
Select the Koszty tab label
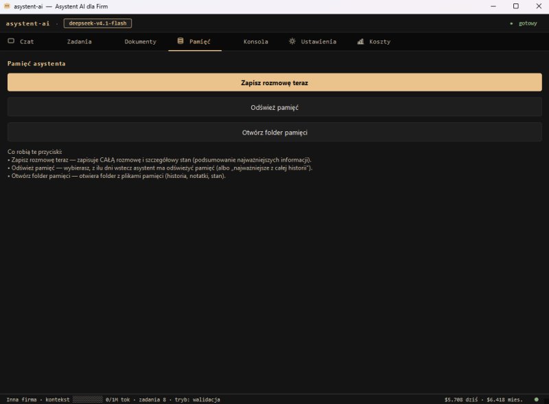[x=380, y=41]
